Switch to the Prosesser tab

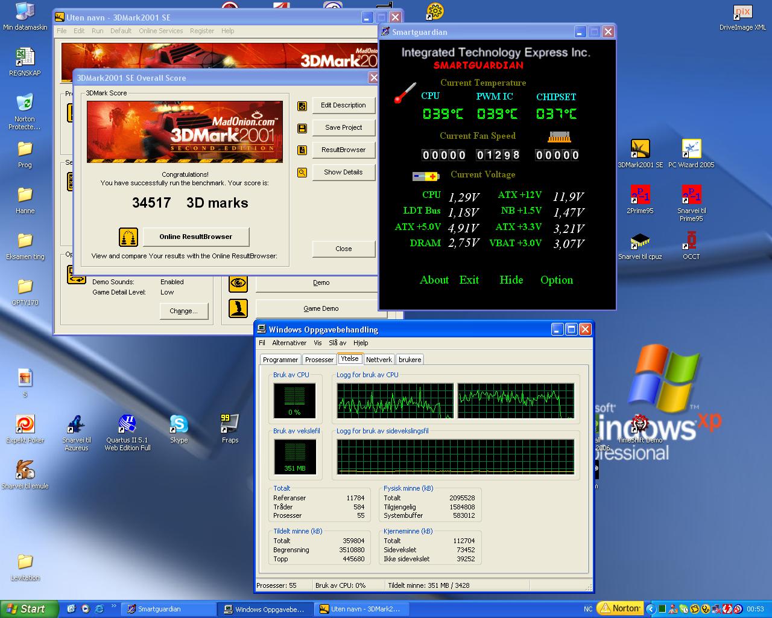pyautogui.click(x=319, y=360)
